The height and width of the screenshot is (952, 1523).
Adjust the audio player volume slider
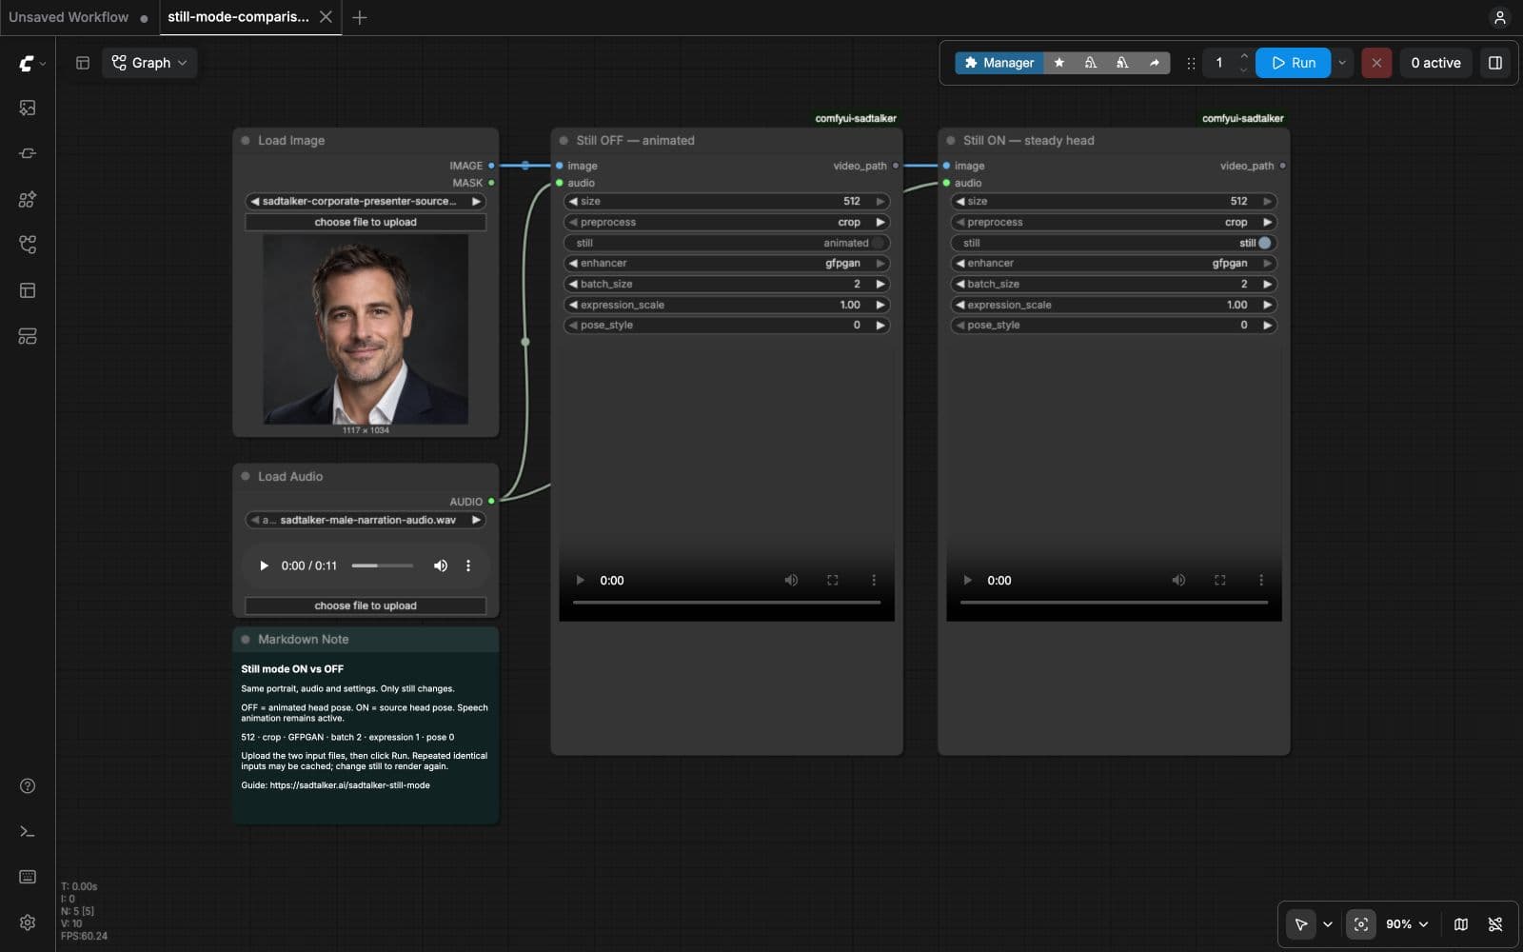click(x=383, y=565)
